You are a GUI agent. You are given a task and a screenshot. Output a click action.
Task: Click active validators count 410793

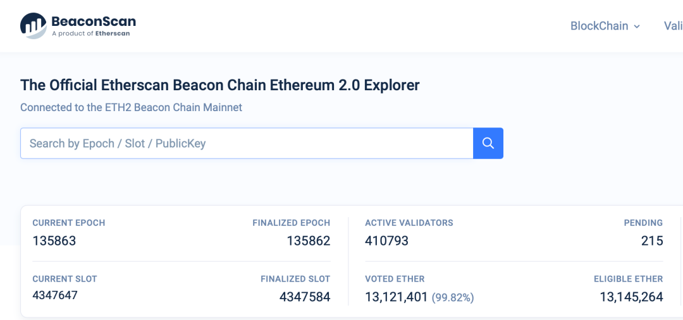386,241
